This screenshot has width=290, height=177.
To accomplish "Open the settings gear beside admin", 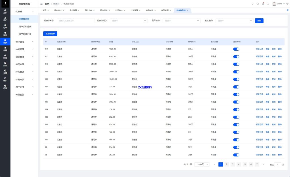I will [287, 4].
